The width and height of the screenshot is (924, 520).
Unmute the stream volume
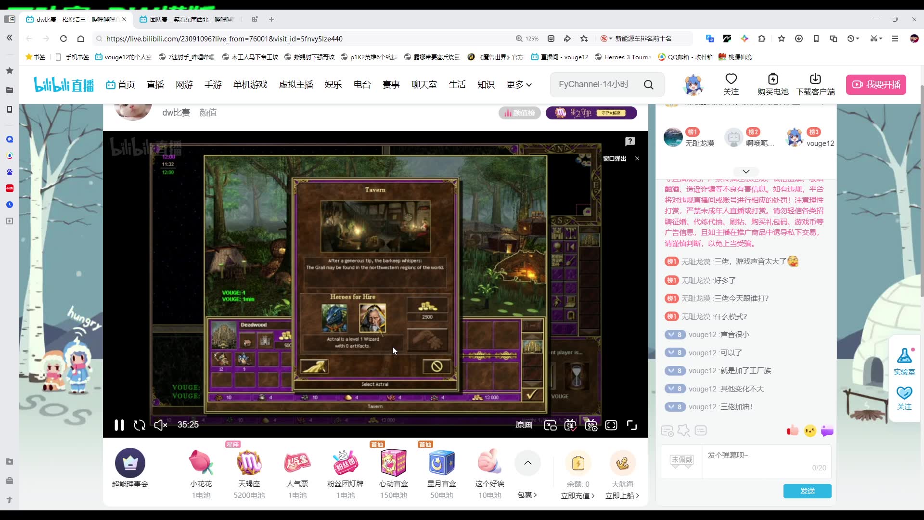click(x=160, y=425)
